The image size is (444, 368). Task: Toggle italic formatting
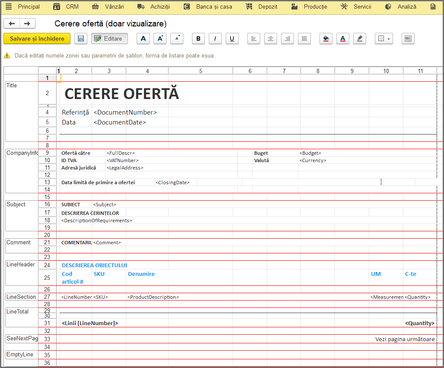(215, 38)
